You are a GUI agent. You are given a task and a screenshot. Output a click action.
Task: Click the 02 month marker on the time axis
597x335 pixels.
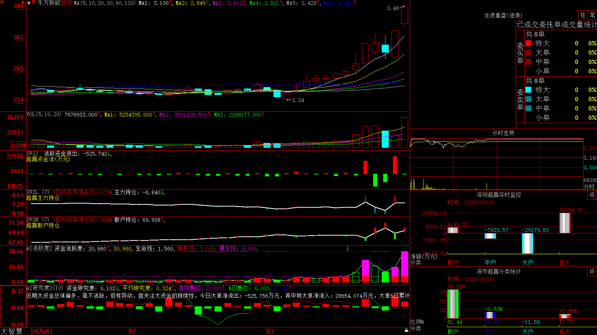[x=133, y=331]
